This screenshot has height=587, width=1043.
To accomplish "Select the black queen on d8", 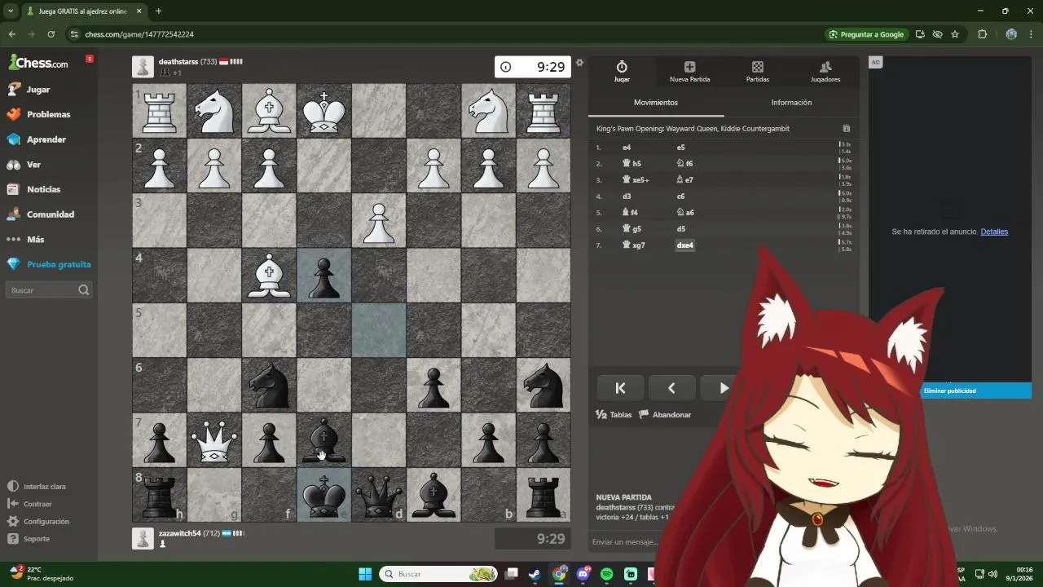I will [379, 495].
